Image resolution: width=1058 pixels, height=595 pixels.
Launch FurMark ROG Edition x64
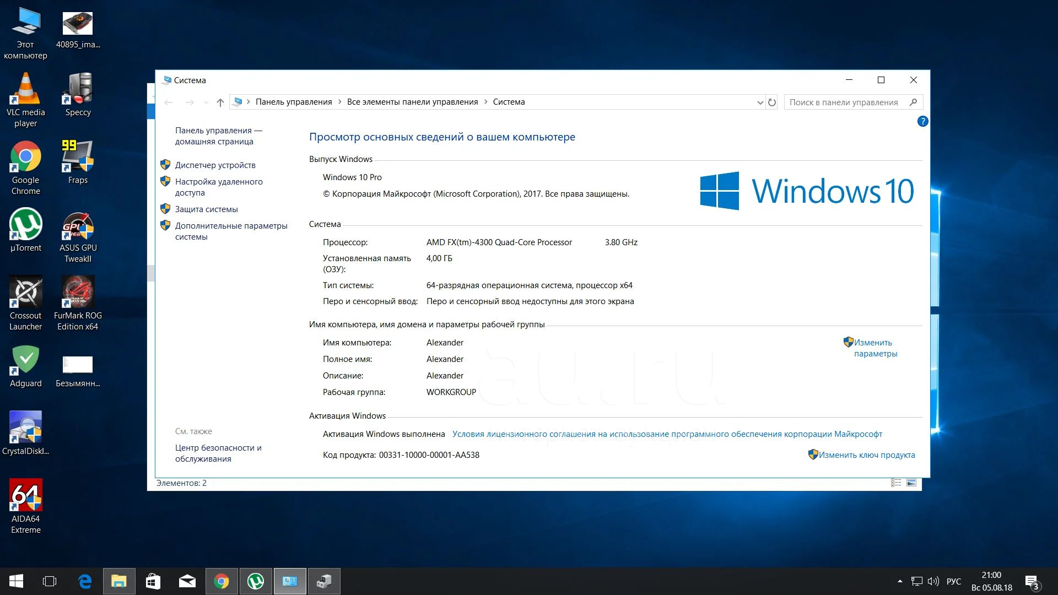tap(78, 304)
